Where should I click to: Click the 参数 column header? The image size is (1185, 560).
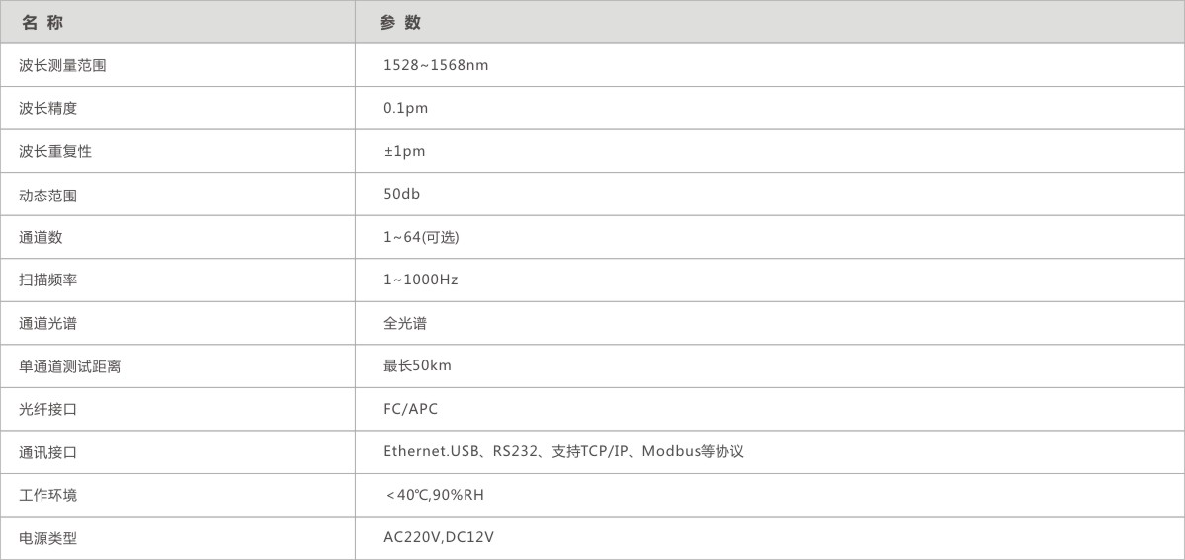pyautogui.click(x=400, y=23)
